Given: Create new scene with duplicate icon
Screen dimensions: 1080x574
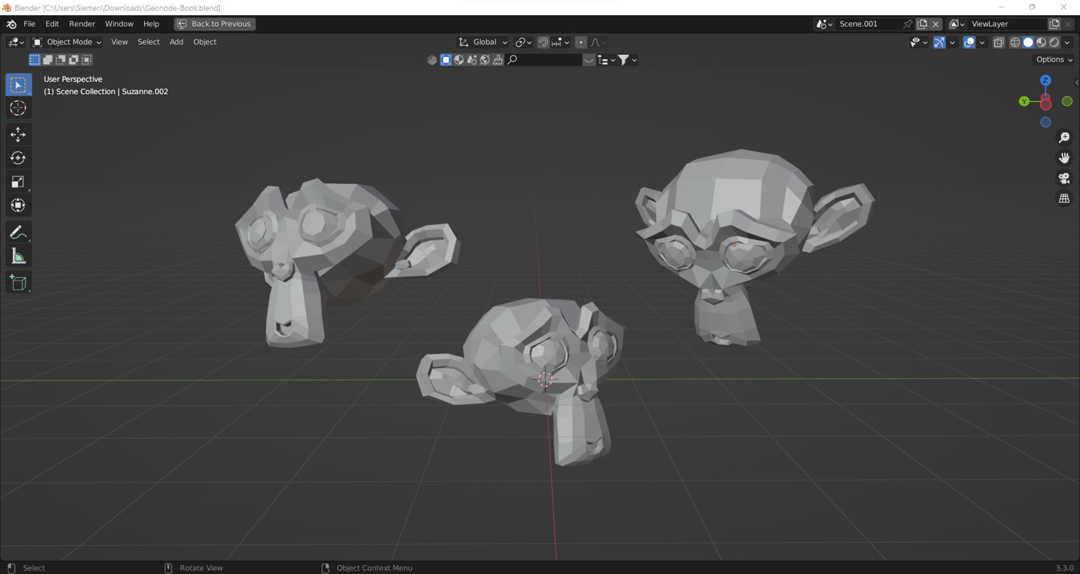Looking at the screenshot, I should coord(922,24).
